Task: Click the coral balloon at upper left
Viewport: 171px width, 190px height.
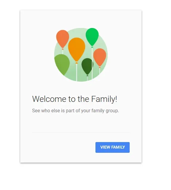Action: click(x=62, y=38)
